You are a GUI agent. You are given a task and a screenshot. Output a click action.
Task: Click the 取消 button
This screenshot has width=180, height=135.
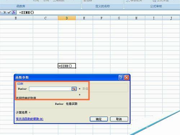tap(119, 119)
